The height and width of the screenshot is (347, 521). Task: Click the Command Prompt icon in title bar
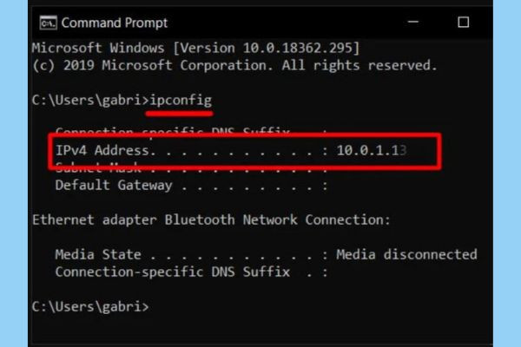point(48,22)
